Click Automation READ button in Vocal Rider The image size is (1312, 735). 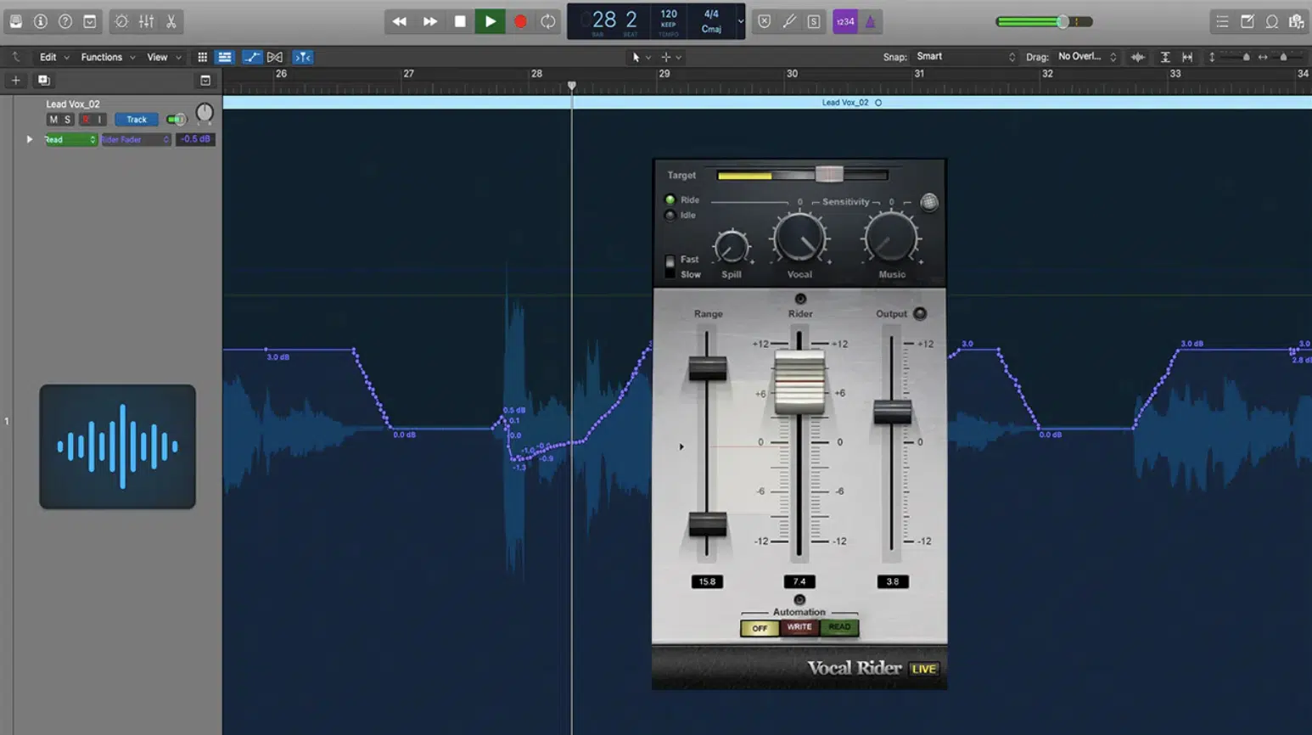click(839, 627)
